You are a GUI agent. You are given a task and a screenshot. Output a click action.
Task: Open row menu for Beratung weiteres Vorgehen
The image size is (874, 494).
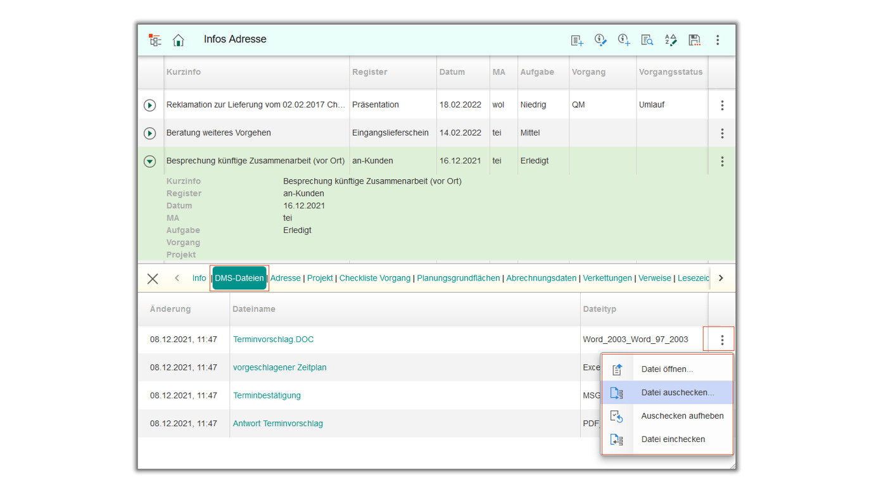point(722,134)
